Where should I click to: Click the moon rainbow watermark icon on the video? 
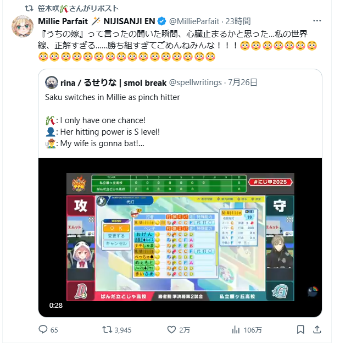coord(313,291)
